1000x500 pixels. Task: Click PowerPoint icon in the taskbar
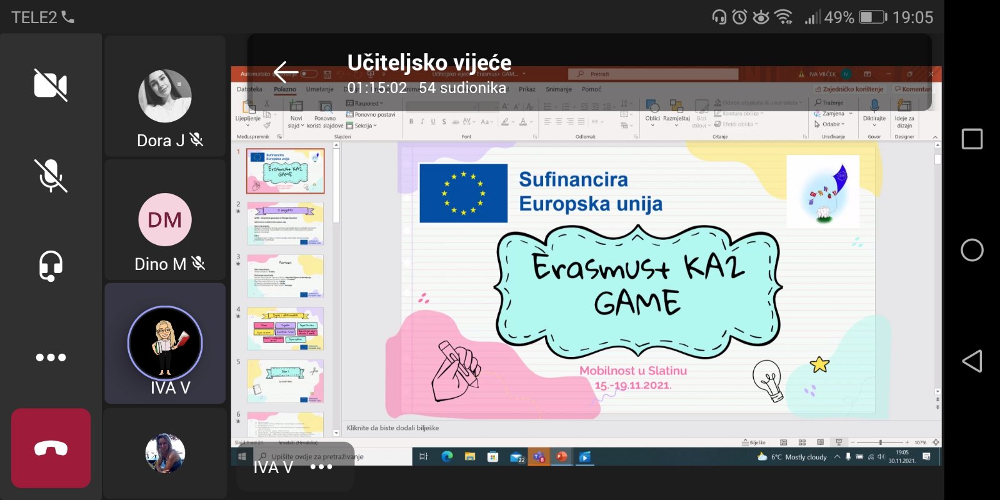pyautogui.click(x=562, y=457)
